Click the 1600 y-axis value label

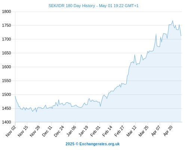(6, 67)
